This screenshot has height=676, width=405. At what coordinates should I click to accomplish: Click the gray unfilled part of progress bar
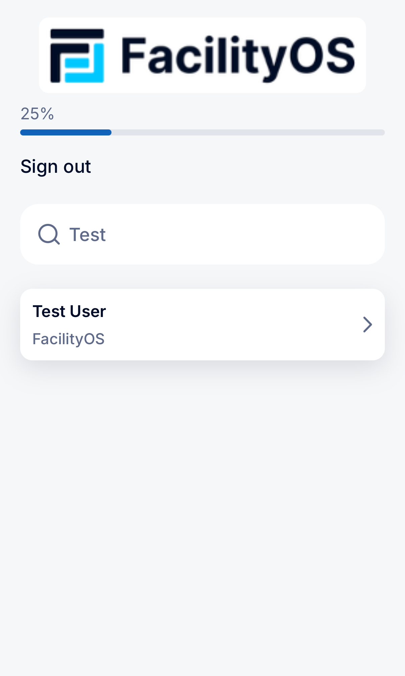tap(248, 132)
